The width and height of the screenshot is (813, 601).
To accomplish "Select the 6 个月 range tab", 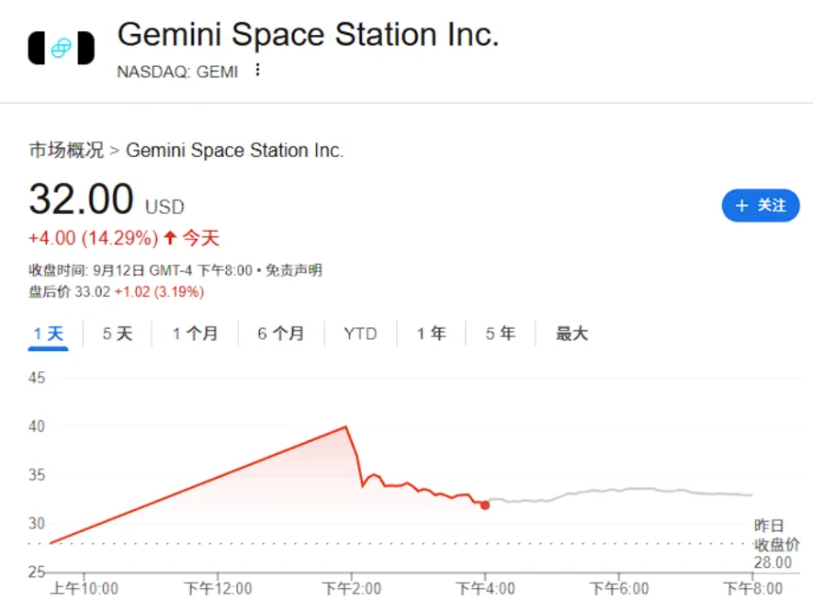I will point(280,334).
